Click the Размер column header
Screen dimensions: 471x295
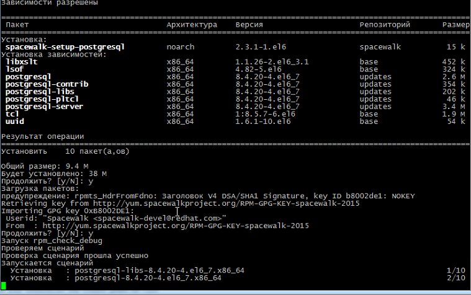coord(456,25)
